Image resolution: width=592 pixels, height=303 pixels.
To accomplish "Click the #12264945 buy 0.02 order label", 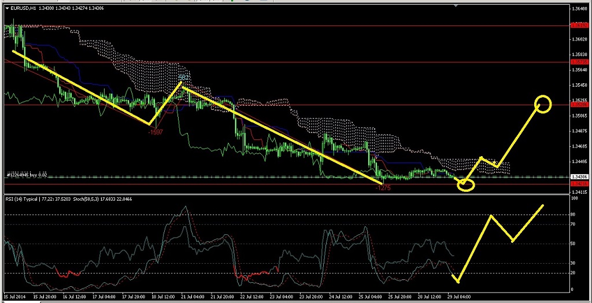I will 27,174.
